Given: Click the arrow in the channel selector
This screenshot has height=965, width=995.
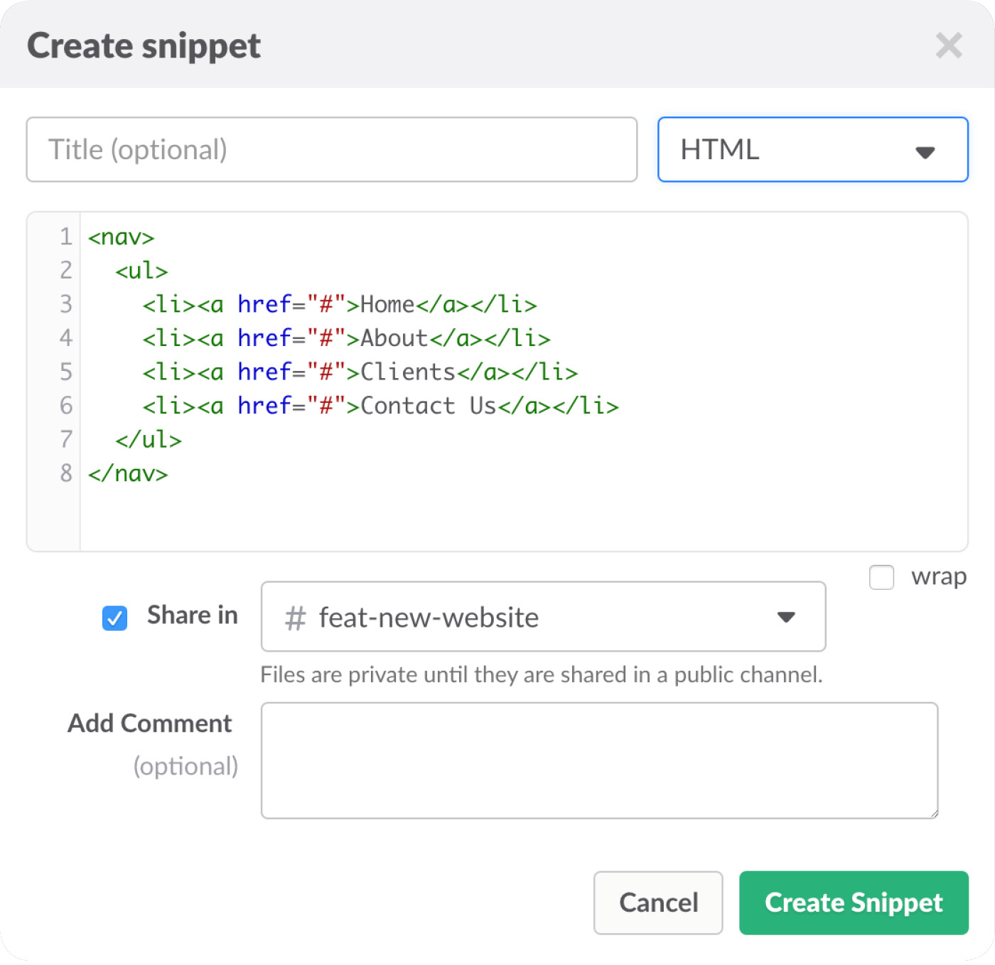Looking at the screenshot, I should (x=786, y=617).
